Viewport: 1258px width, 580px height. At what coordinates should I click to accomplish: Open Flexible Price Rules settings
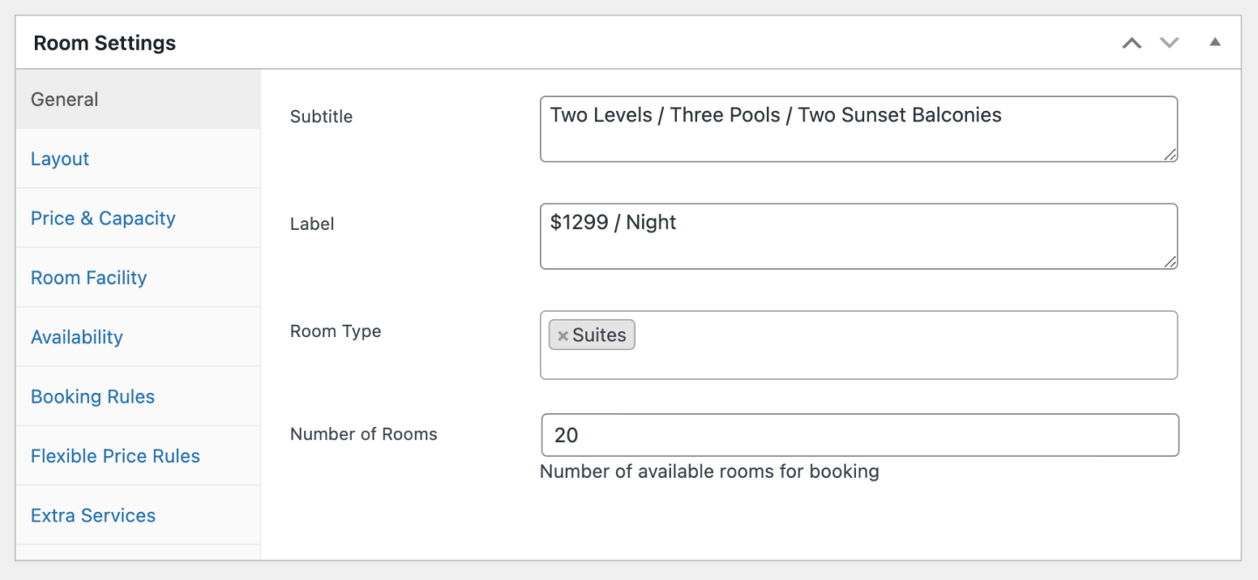pos(114,455)
